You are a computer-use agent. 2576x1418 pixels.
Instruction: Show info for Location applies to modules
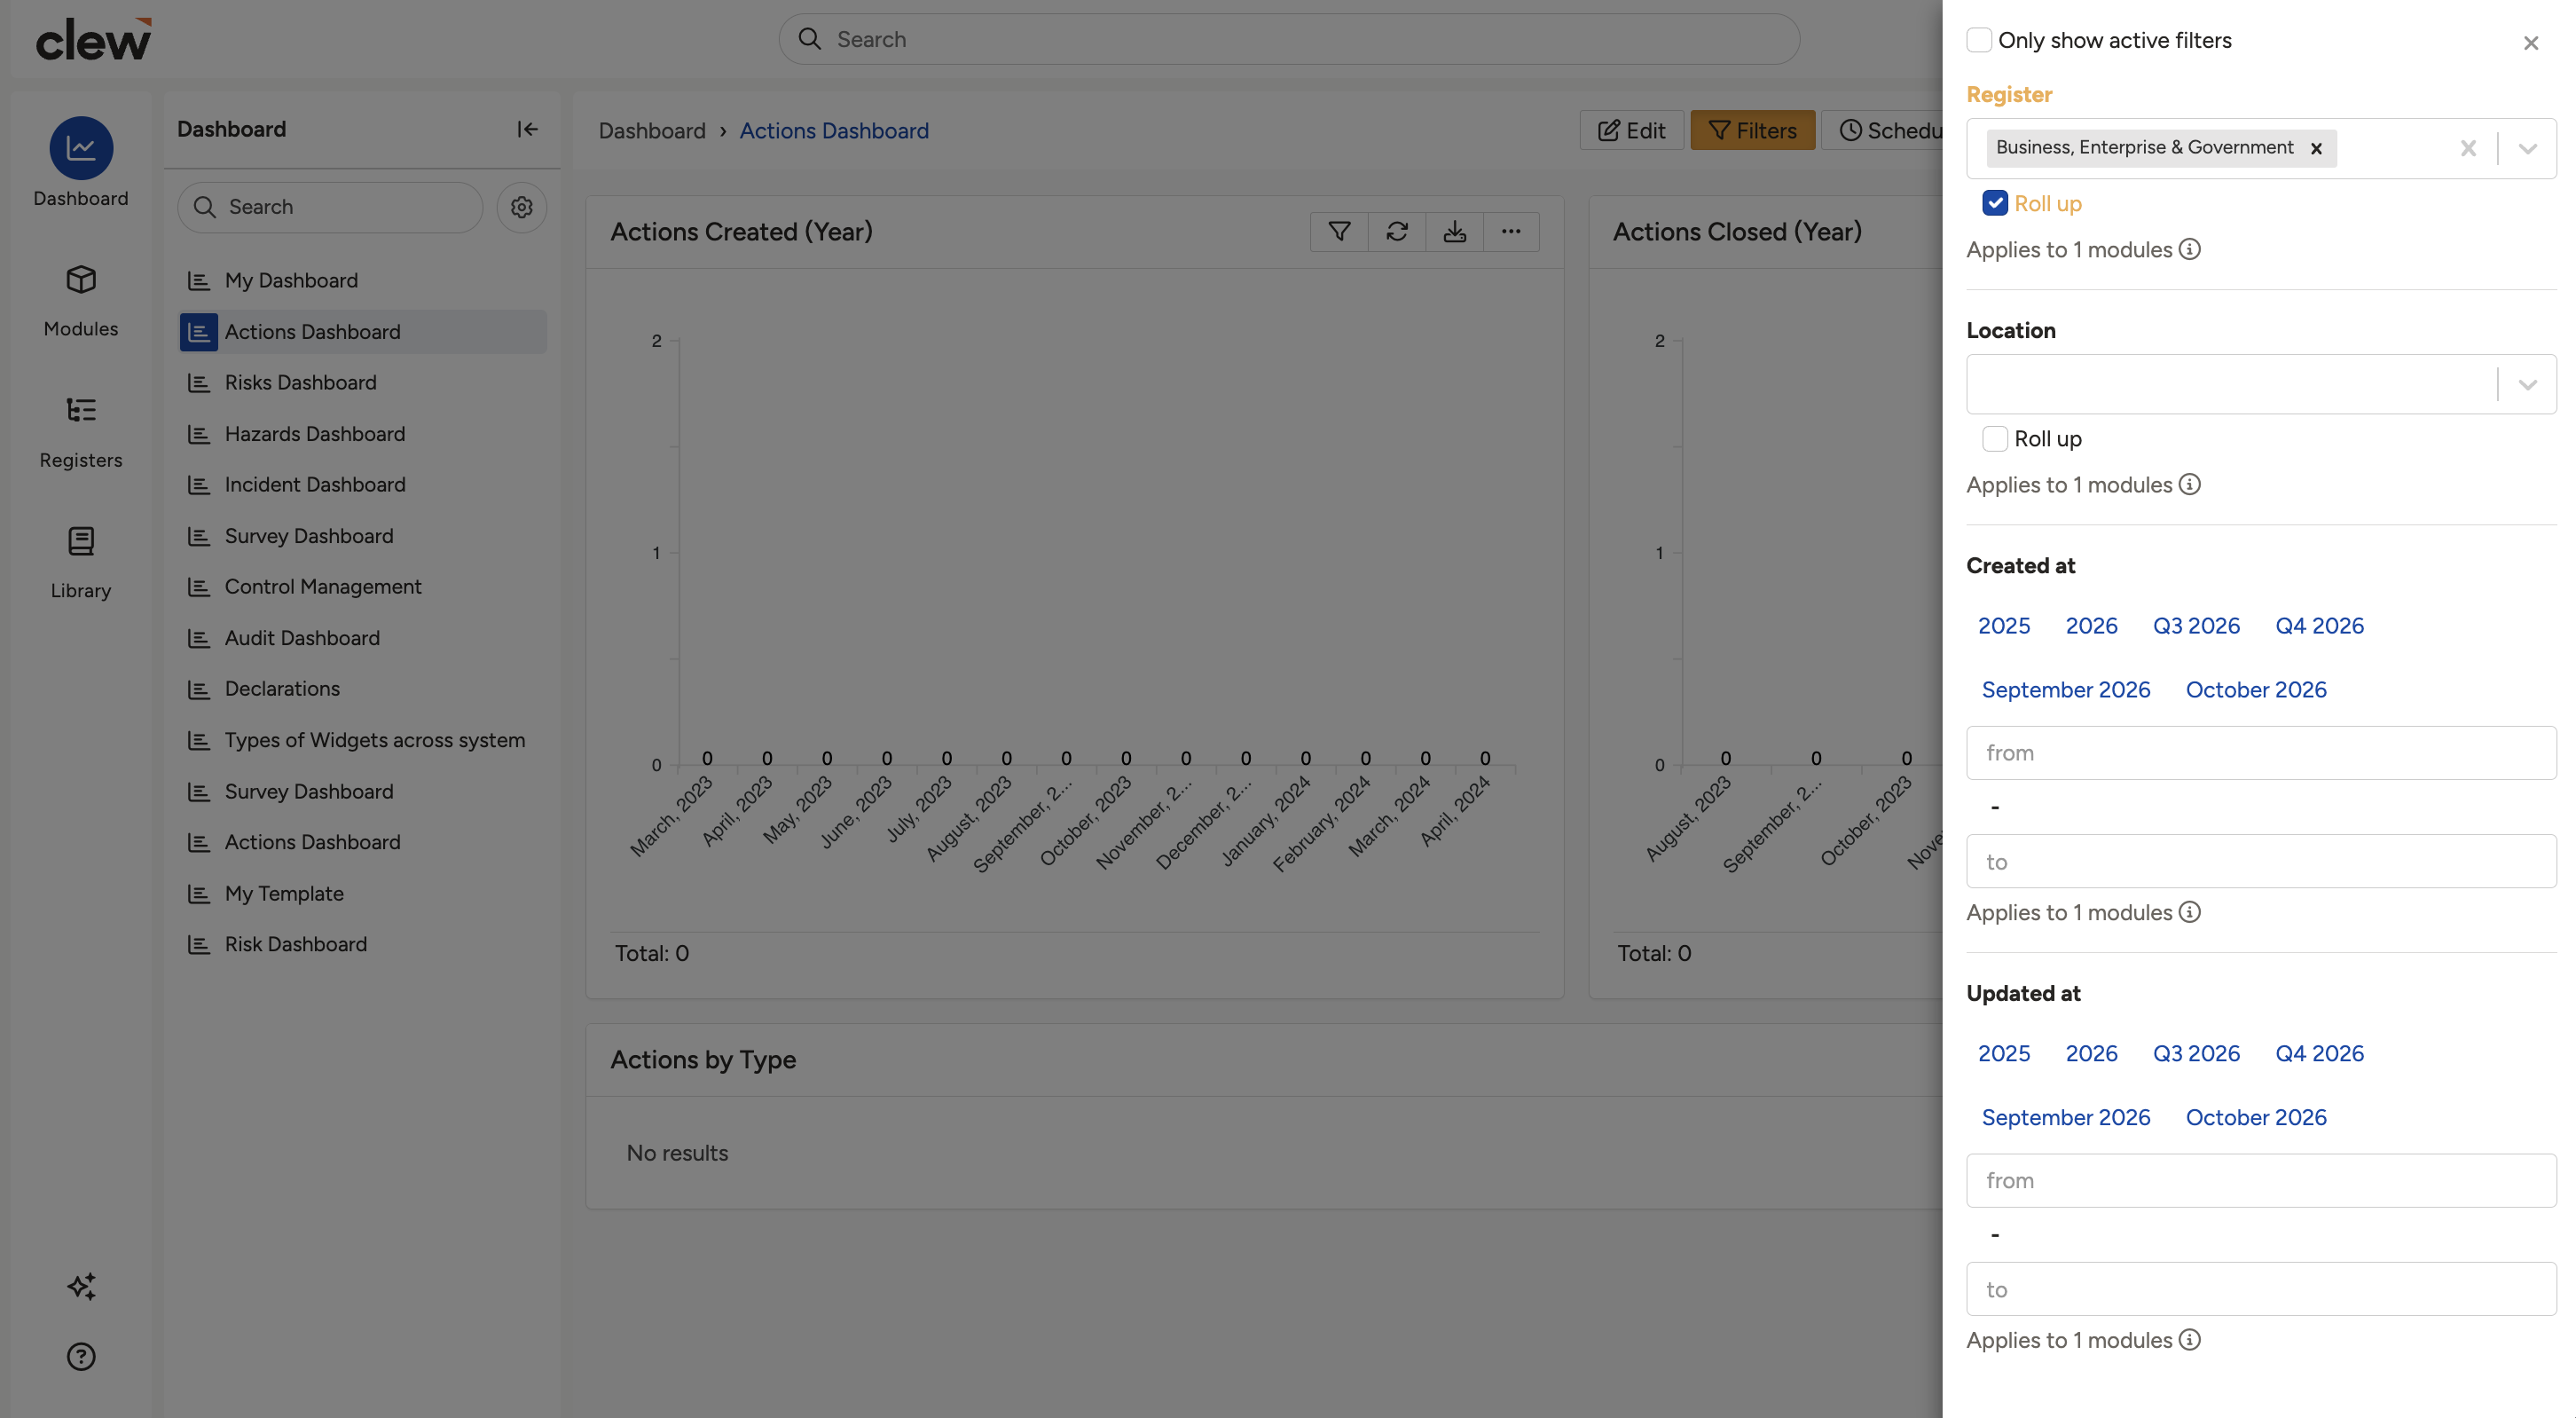click(2189, 484)
